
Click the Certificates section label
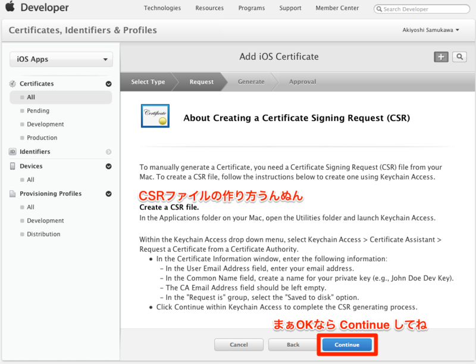37,84
